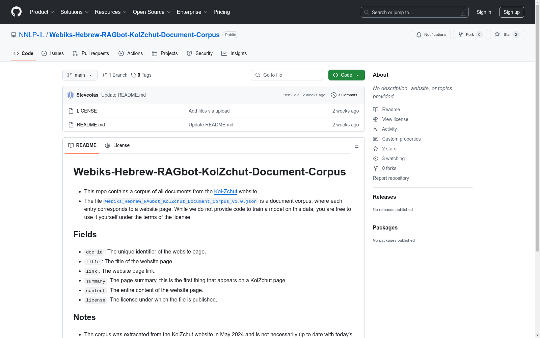Switch to the Projects tab
Viewport: 540px width, 338px height.
tap(165, 53)
